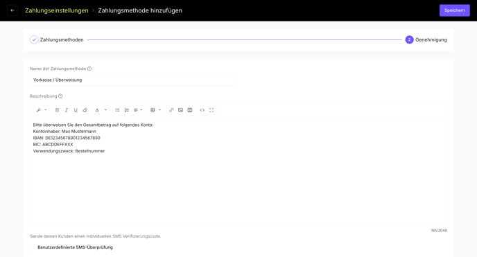Open the magic wand style tool
The height and width of the screenshot is (257, 477).
(x=39, y=110)
